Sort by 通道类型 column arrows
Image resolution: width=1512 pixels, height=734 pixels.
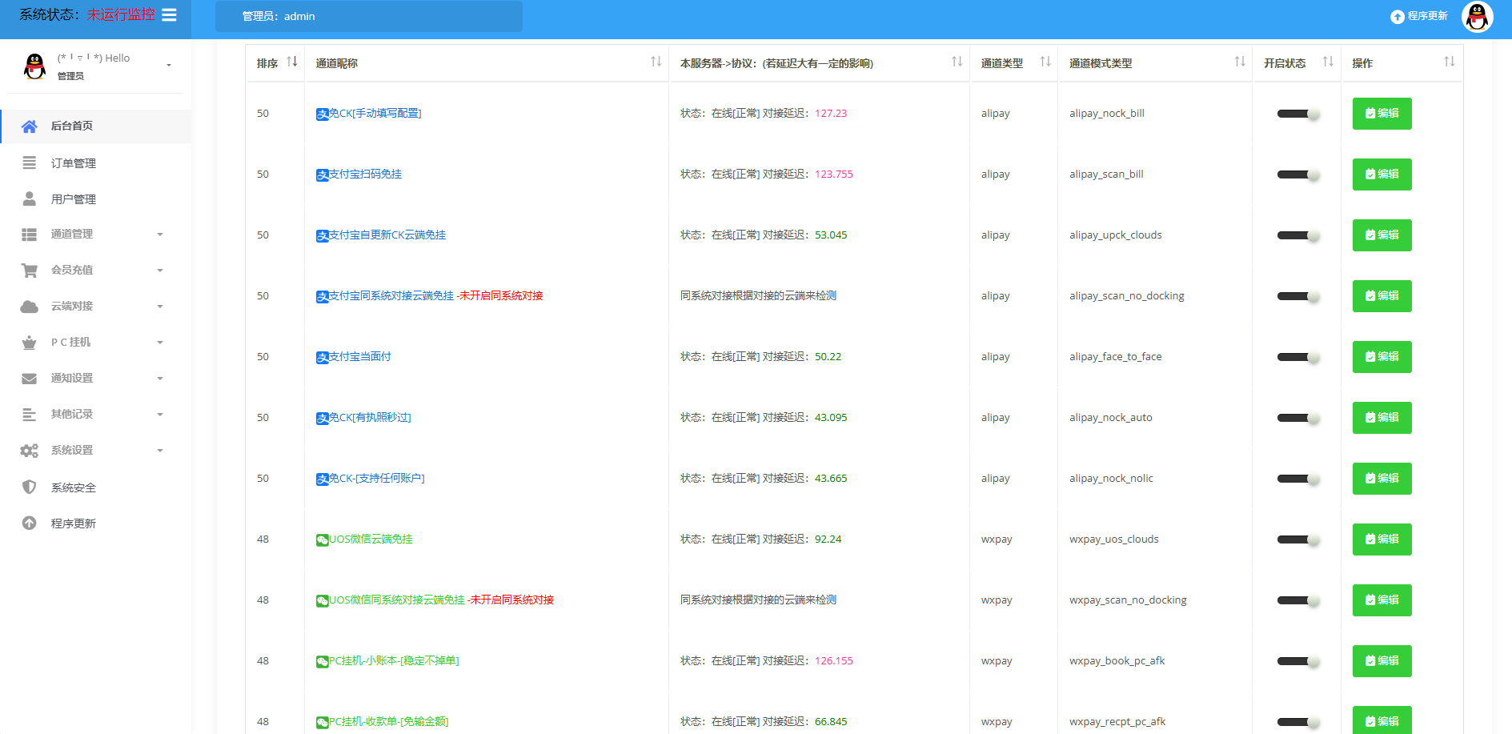click(1045, 62)
